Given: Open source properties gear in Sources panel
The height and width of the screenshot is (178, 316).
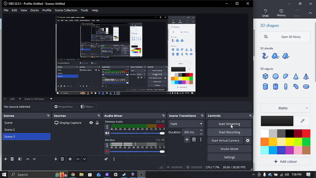Looking at the screenshot, I should (x=70, y=159).
